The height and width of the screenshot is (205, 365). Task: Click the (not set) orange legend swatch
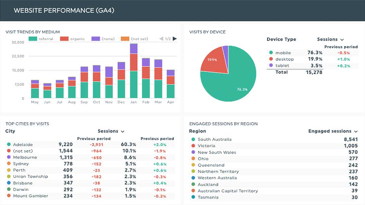[125, 39]
